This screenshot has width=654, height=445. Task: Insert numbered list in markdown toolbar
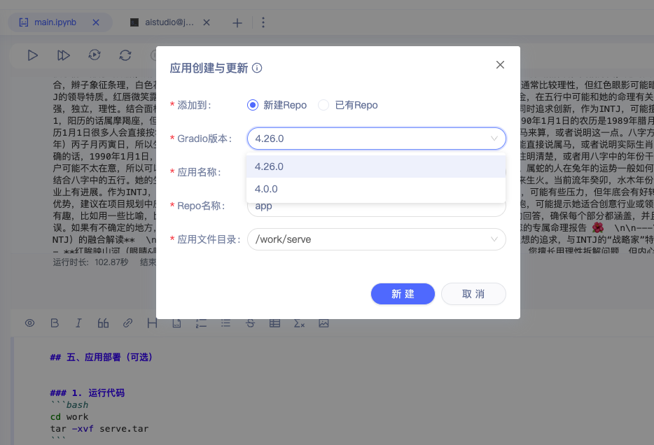[x=201, y=323]
